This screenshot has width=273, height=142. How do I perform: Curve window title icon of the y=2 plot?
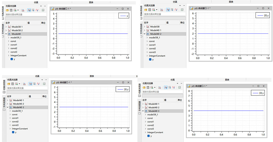click(x=191, y=8)
